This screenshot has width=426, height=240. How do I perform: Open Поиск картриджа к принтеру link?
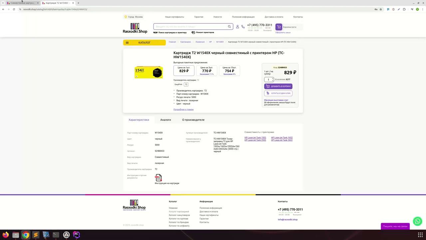tap(170, 33)
